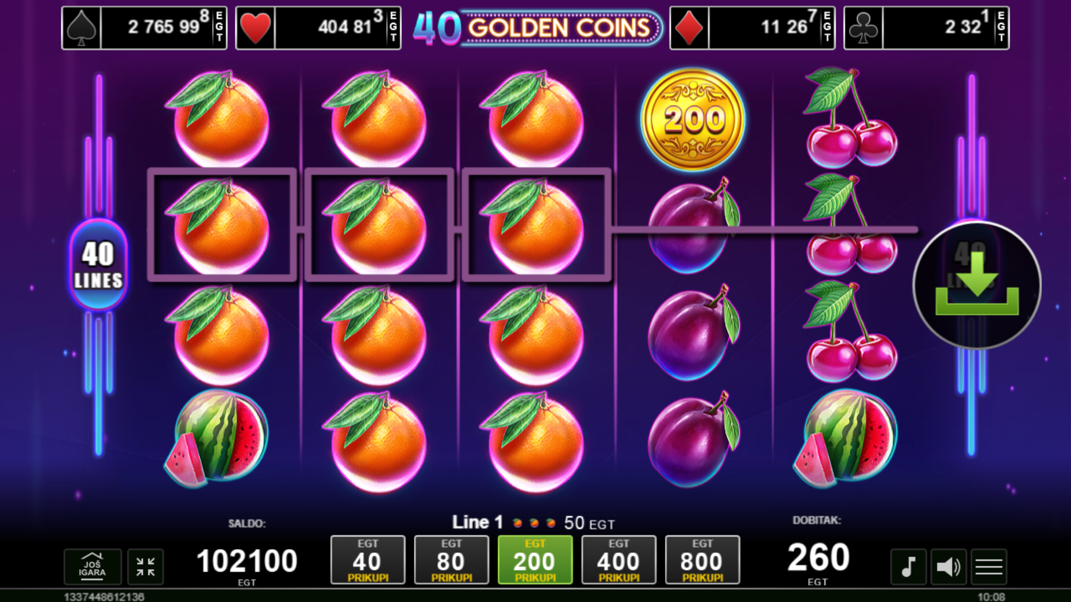Choose the highlighted 200 EGT bet
Viewport: 1071px width, 602px height.
coord(535,560)
